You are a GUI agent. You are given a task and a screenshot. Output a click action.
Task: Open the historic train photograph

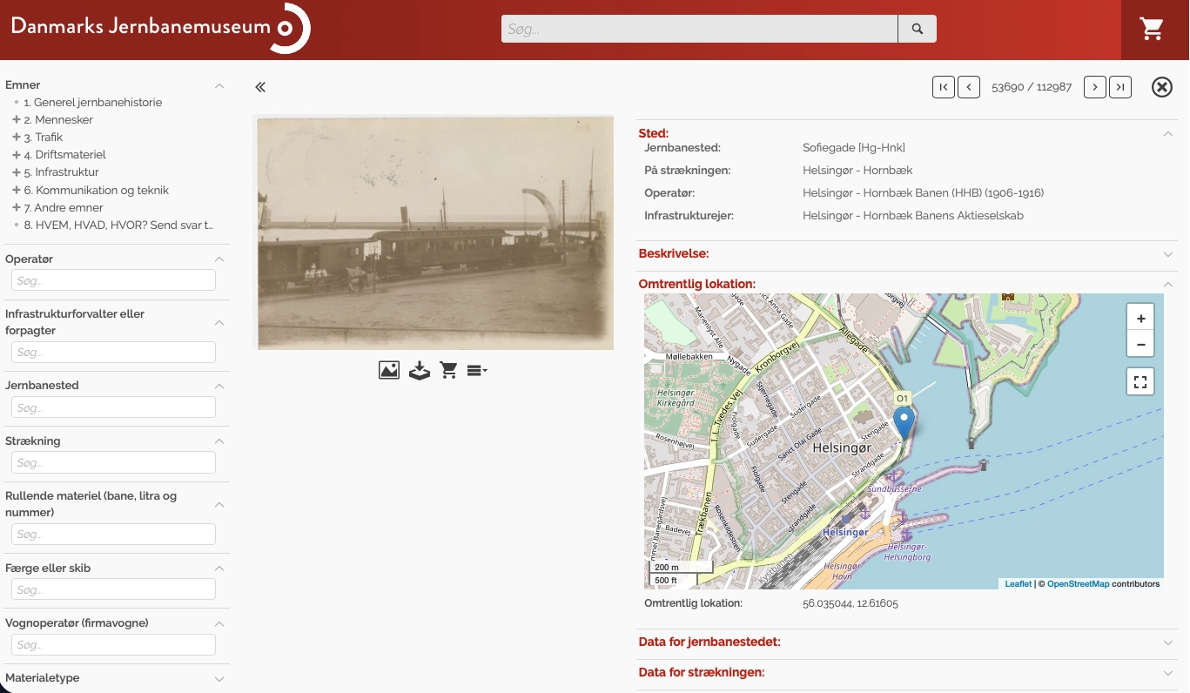(x=435, y=233)
